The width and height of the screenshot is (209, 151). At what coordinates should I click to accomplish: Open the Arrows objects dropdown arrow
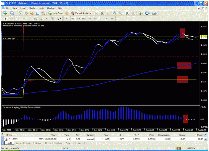61,19
